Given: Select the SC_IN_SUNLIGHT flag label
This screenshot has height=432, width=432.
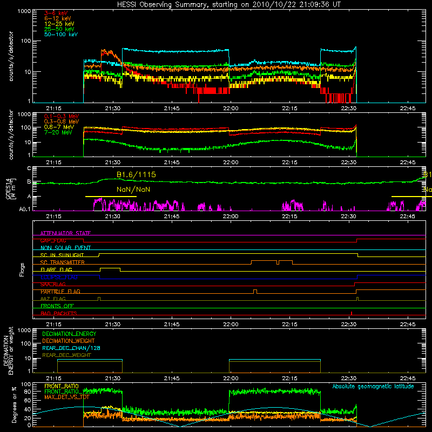Looking at the screenshot, I should (x=62, y=255).
